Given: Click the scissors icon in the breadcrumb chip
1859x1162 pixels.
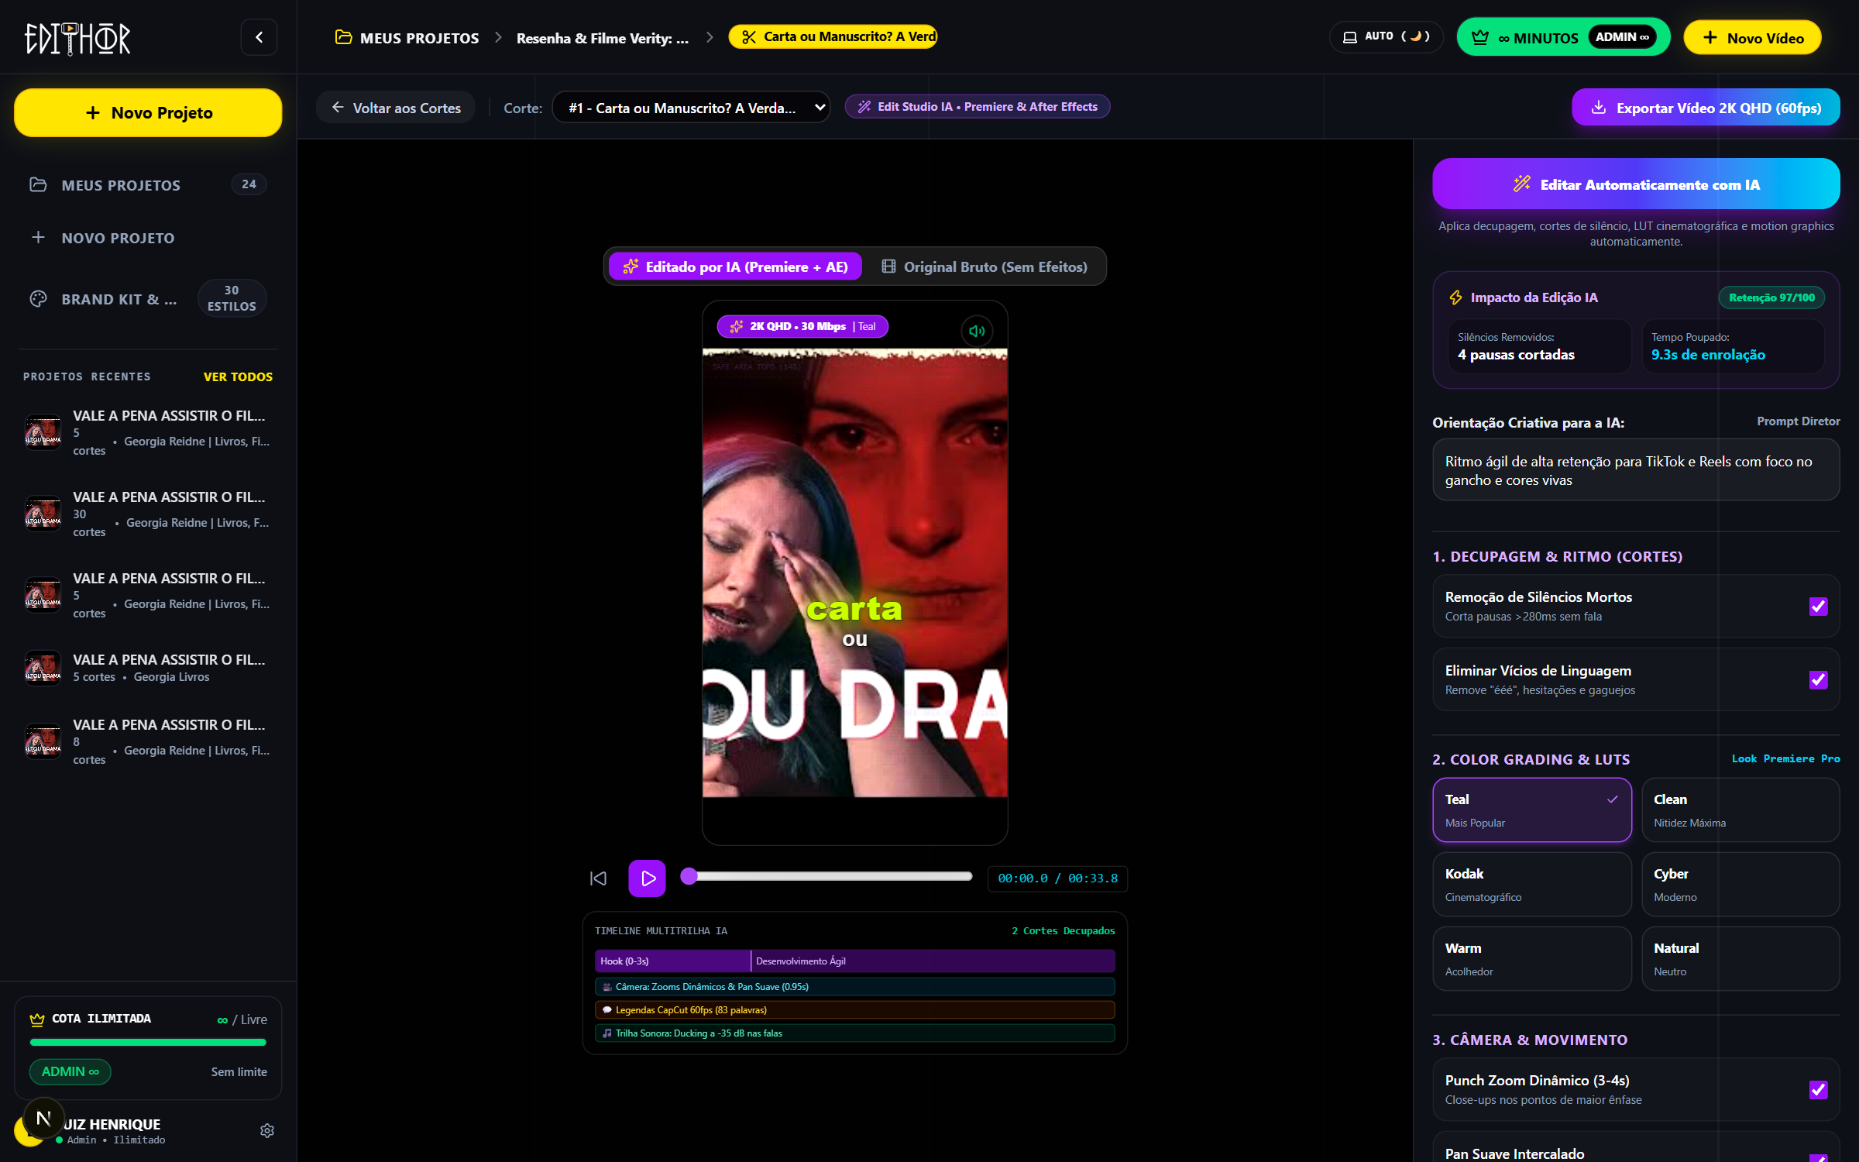Looking at the screenshot, I should coord(748,37).
